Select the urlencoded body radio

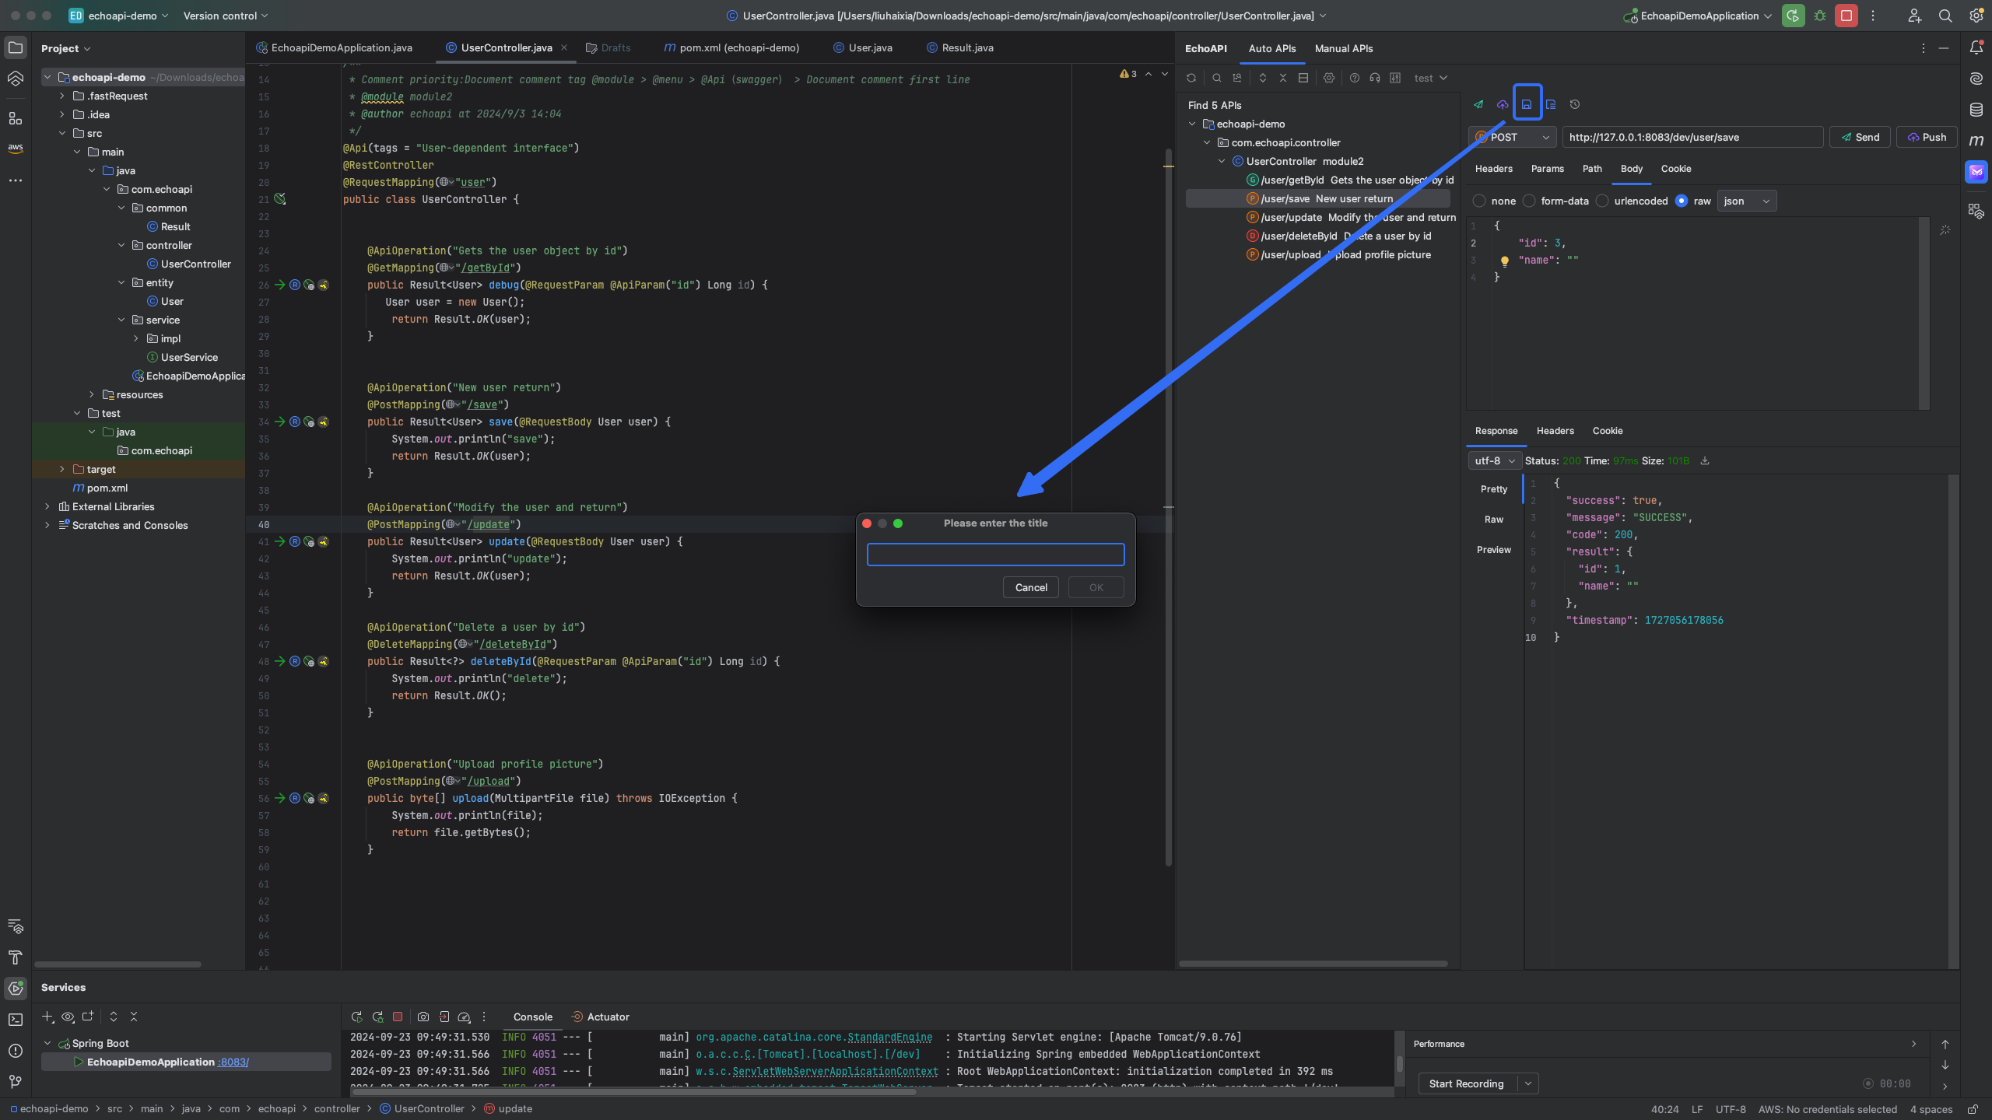(1602, 201)
